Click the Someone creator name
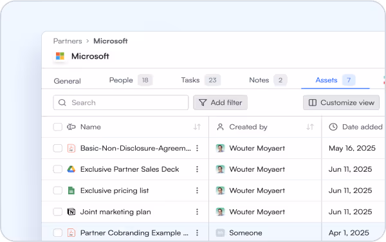Image resolution: width=386 pixels, height=242 pixels. click(x=246, y=232)
